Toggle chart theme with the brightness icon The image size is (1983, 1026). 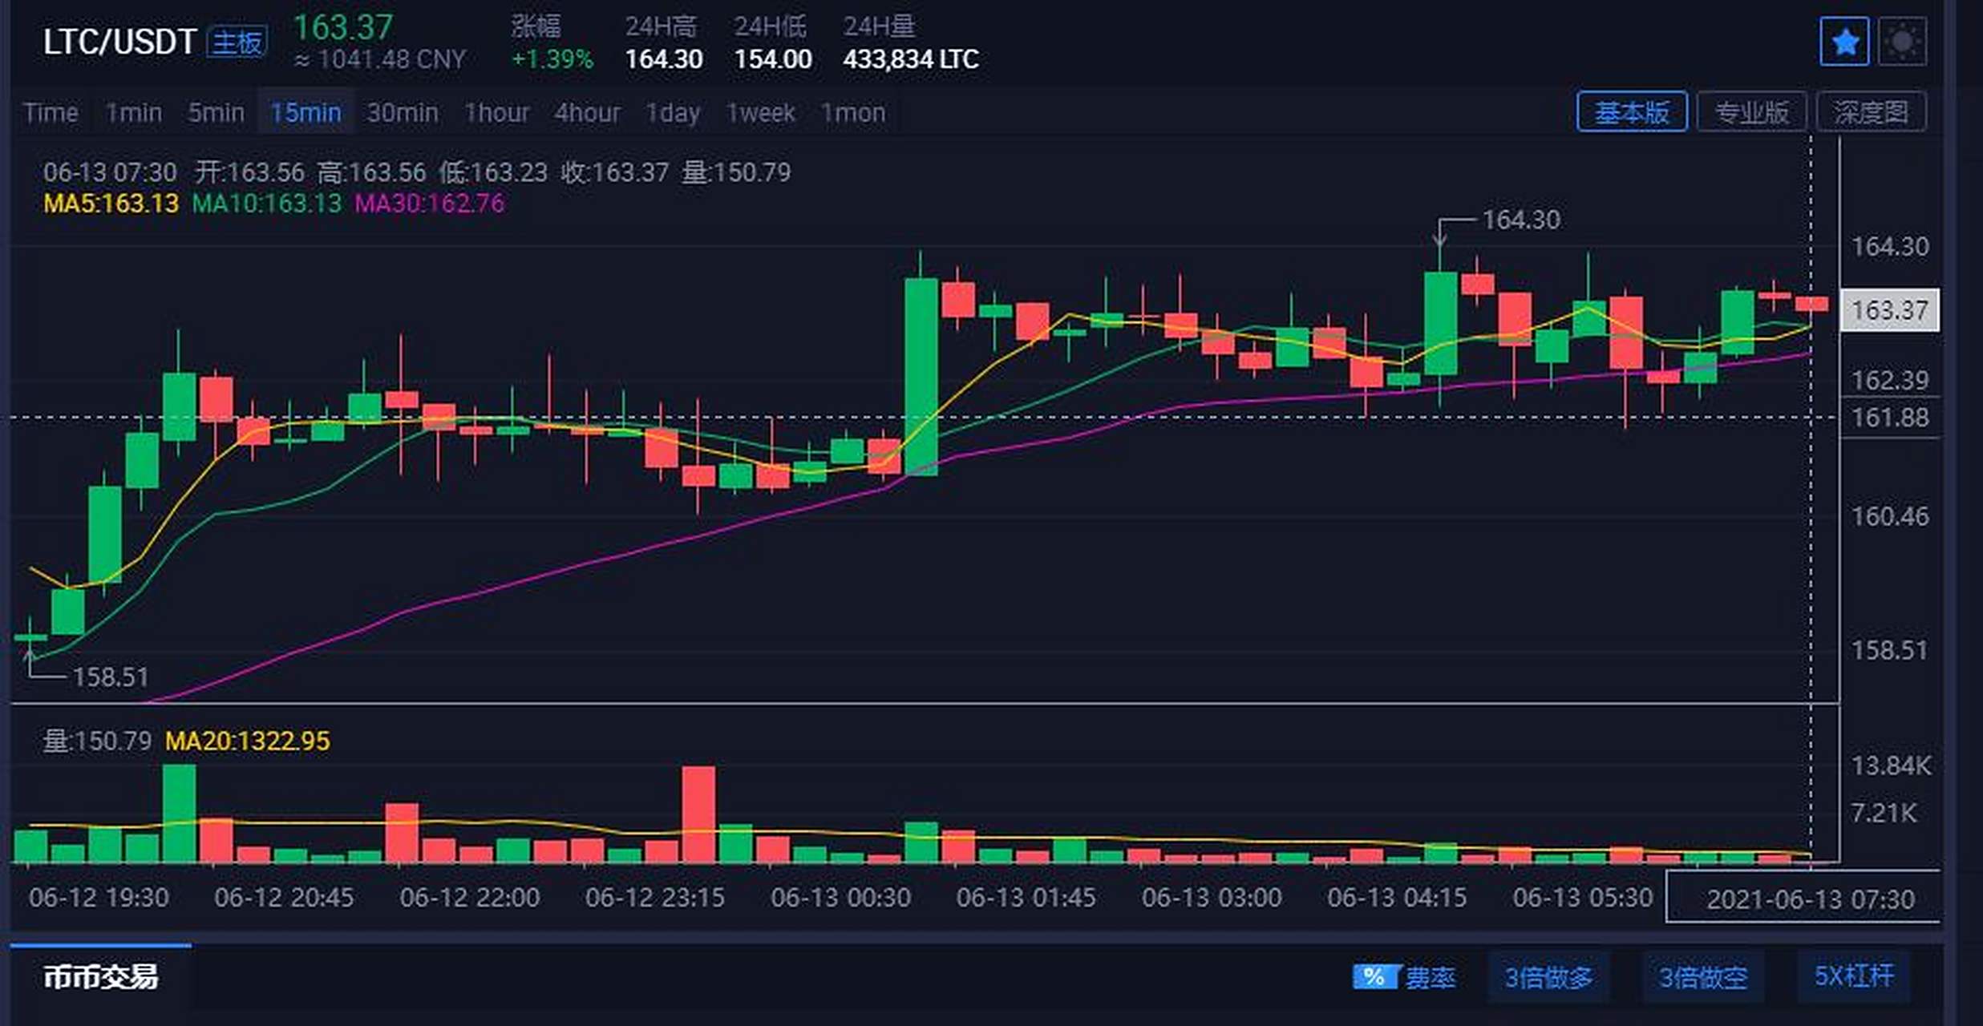pyautogui.click(x=1904, y=40)
